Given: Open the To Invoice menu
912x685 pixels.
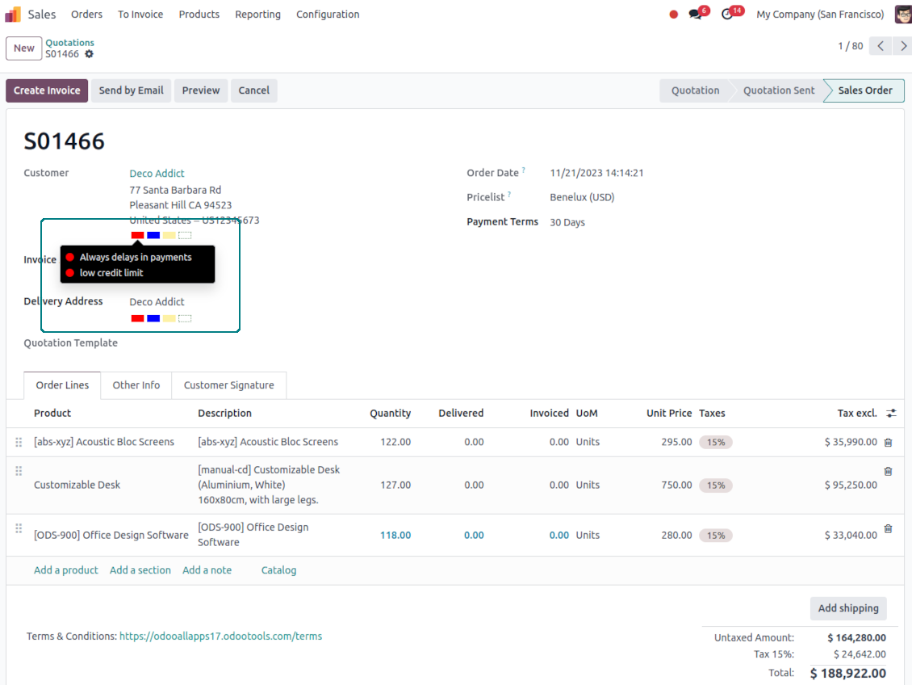Looking at the screenshot, I should (140, 15).
